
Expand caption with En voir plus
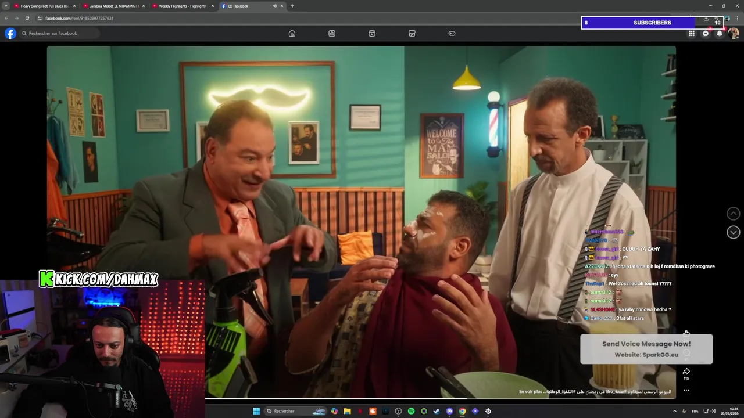(530, 391)
